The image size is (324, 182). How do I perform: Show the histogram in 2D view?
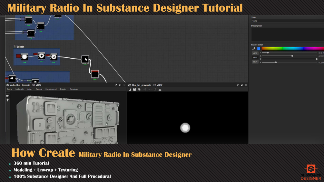tap(160, 89)
